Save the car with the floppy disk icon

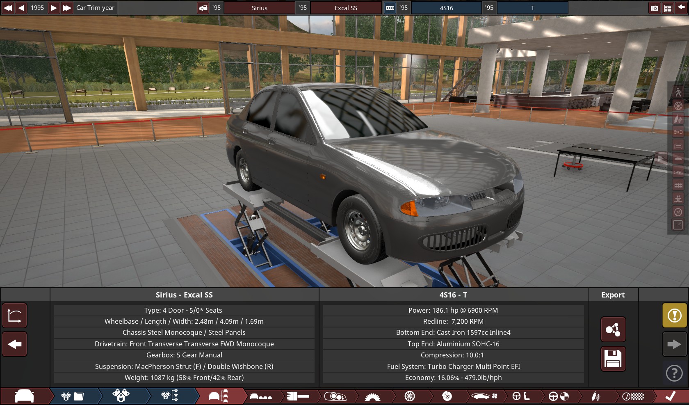click(x=613, y=359)
